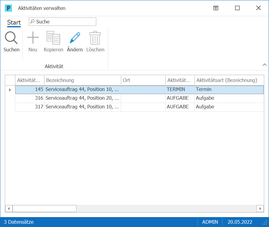
Task: Collapse the ribbon with the chevron
Action: (265, 65)
